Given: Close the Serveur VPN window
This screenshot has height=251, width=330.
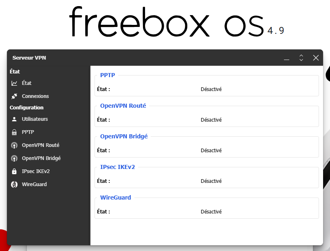Looking at the screenshot, I should coord(316,58).
